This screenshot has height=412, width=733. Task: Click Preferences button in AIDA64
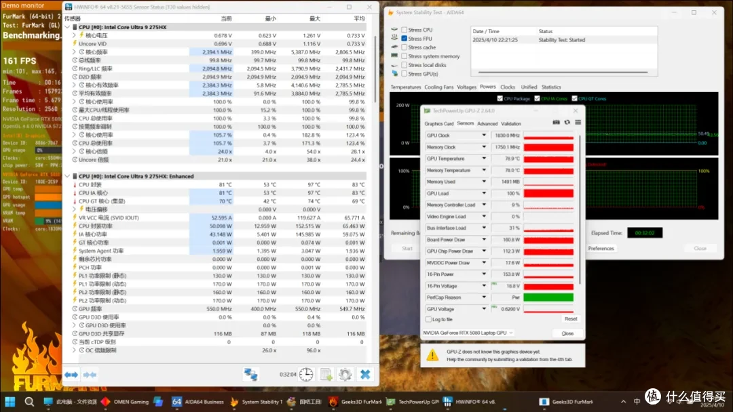point(601,248)
